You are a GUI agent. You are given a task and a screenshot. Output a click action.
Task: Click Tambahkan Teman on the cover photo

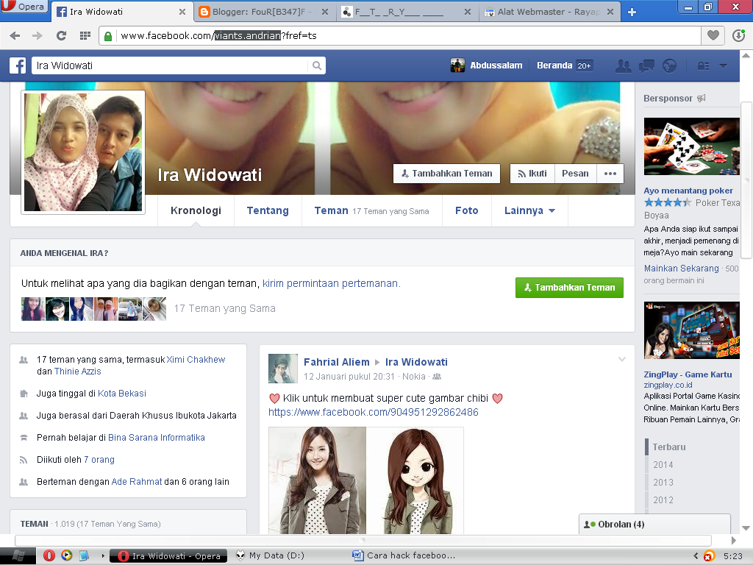click(x=446, y=174)
